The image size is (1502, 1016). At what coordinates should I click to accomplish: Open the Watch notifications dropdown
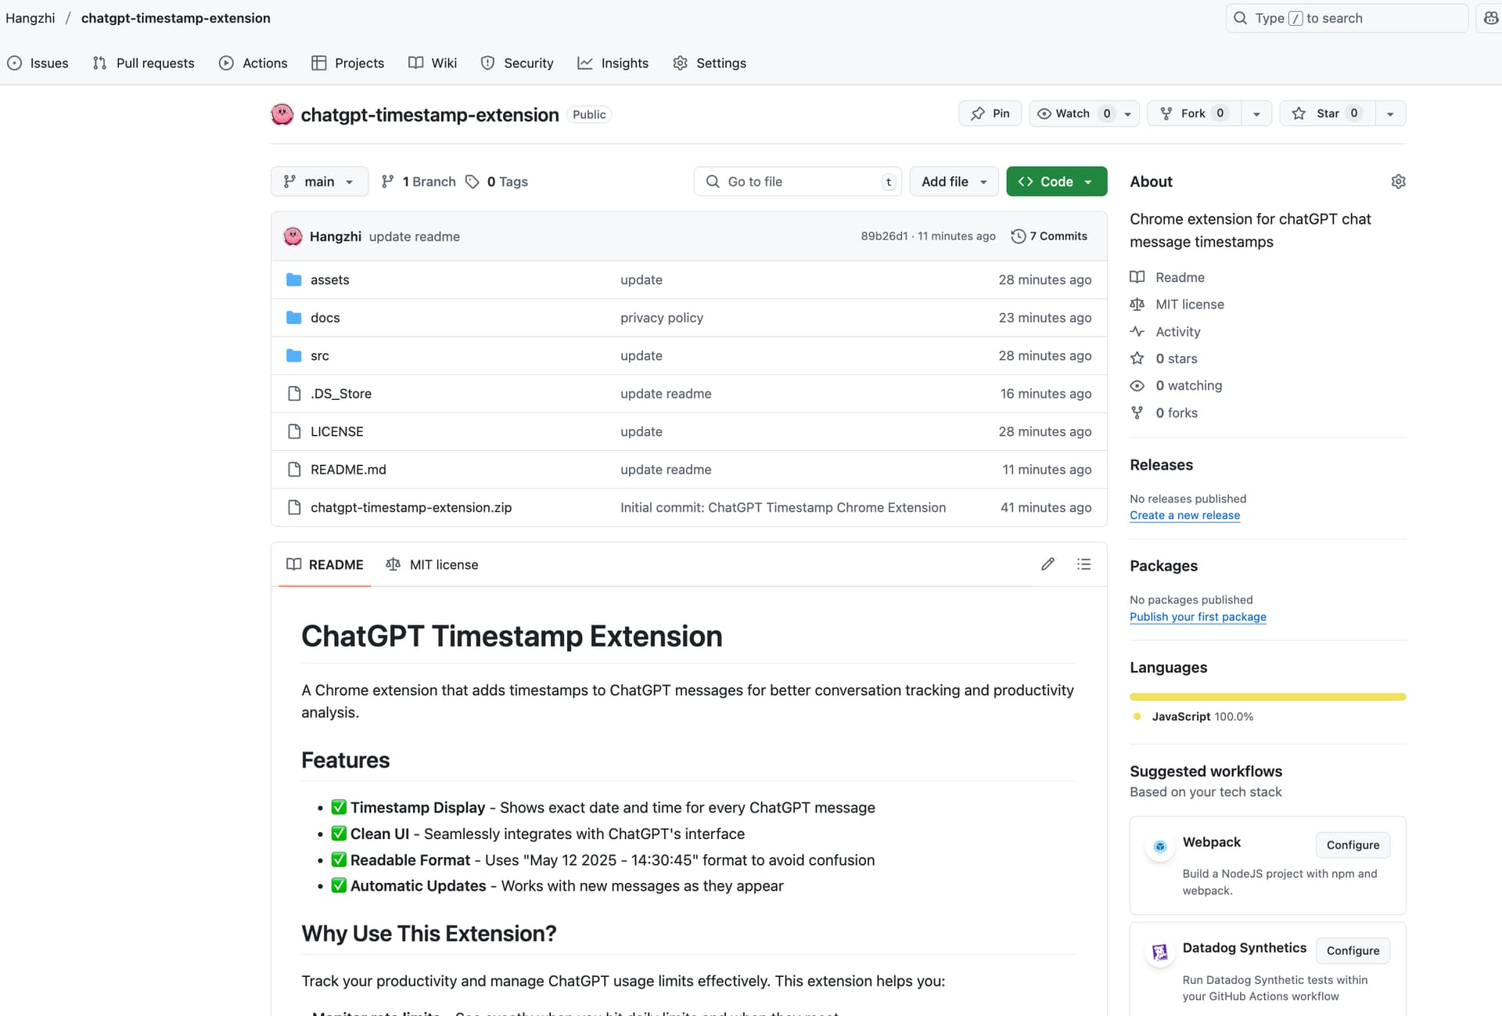(x=1083, y=113)
